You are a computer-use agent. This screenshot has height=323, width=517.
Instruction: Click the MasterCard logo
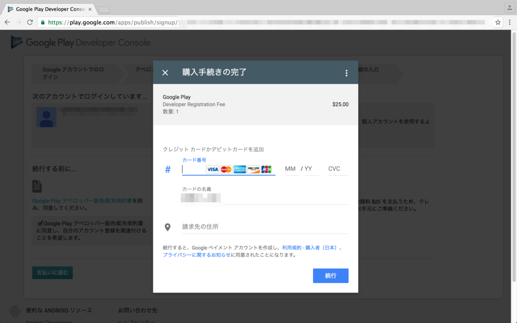point(226,169)
